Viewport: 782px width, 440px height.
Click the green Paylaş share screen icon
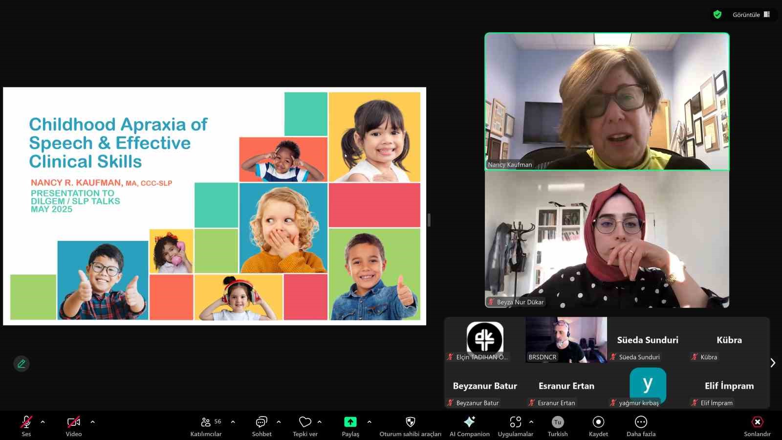click(350, 422)
